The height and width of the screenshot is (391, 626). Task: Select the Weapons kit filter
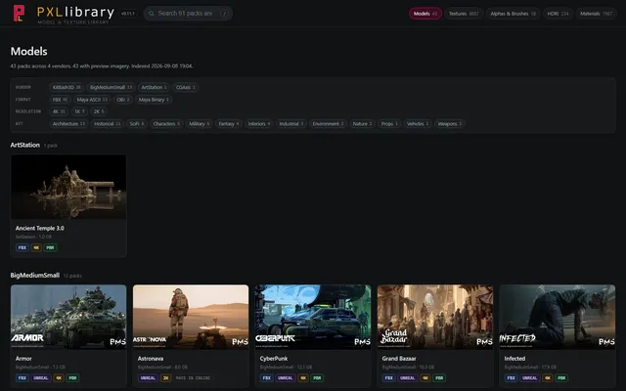[x=450, y=124]
